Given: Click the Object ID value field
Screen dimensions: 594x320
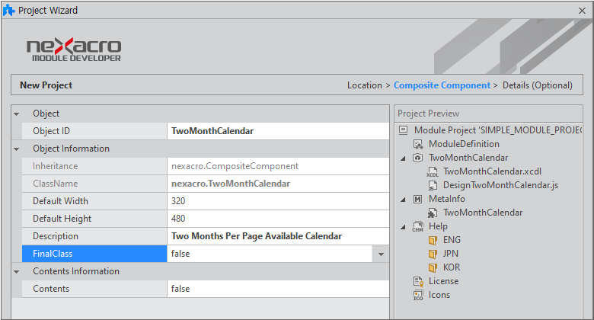Looking at the screenshot, I should [277, 131].
